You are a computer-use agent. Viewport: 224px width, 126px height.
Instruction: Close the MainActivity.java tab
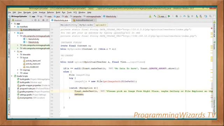point(70,20)
